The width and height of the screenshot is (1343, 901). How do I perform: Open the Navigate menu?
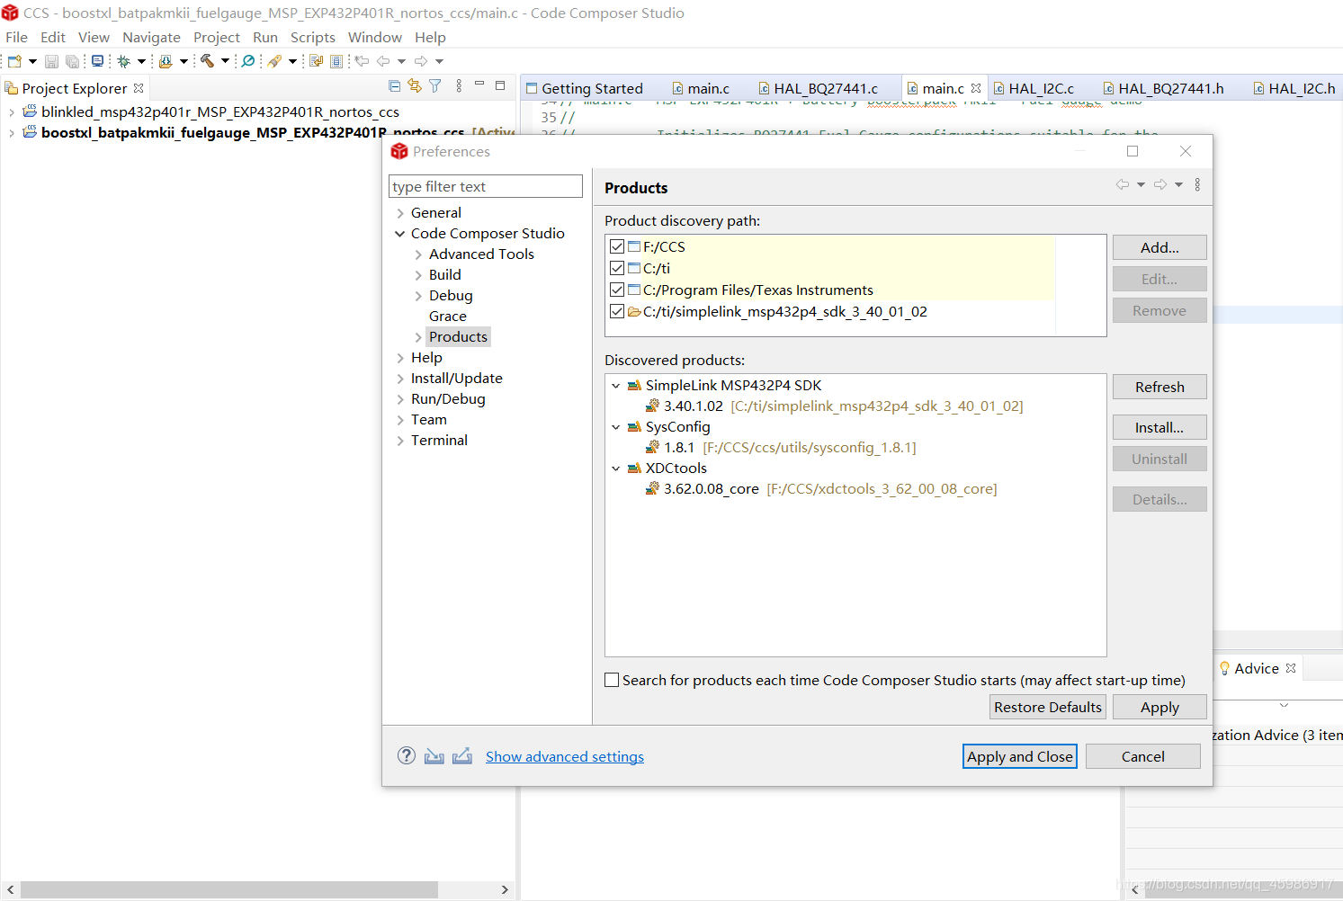[151, 37]
